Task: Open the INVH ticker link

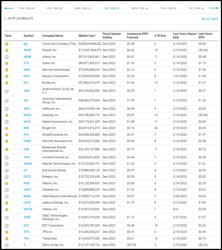Action: (x=27, y=157)
